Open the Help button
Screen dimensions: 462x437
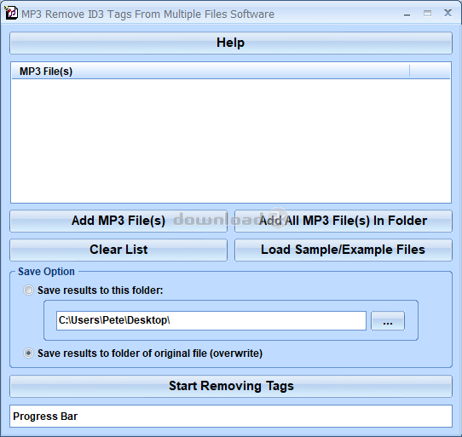[x=231, y=43]
